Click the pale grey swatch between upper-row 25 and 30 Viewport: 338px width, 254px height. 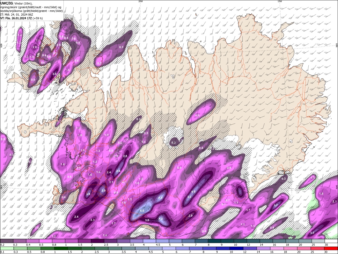tap(318, 241)
